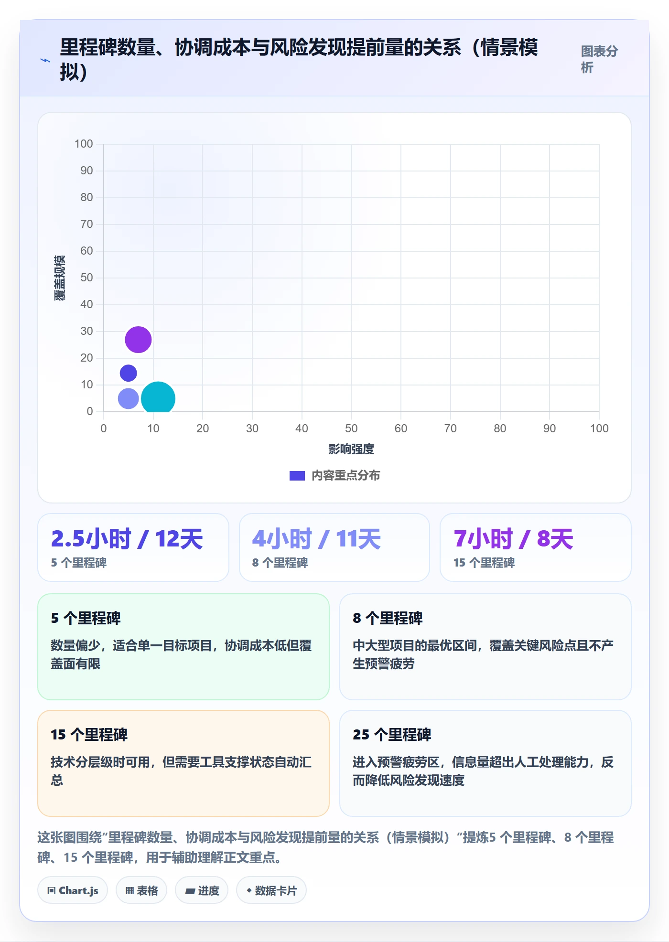The width and height of the screenshot is (669, 942).
Task: Click the lightning bolt icon beside the title
Action: pyautogui.click(x=45, y=60)
